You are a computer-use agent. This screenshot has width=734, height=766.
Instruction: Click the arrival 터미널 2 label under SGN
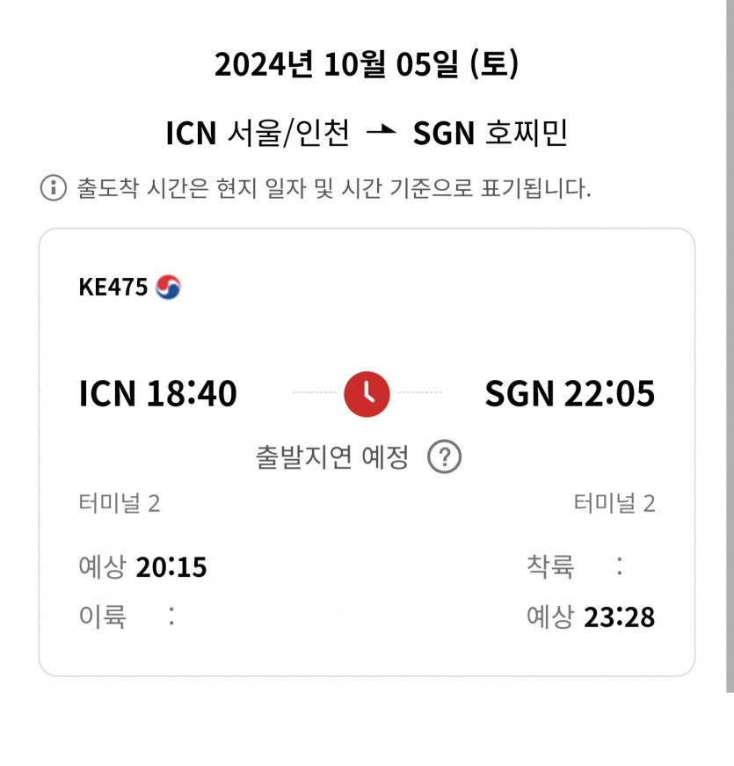pos(614,503)
